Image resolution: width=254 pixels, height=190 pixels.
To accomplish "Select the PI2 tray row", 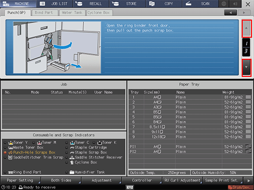I will 190,152.
